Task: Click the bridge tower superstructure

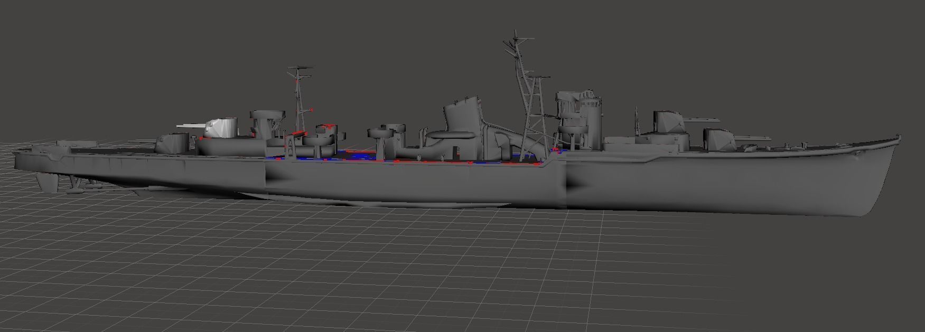Action: tap(579, 120)
